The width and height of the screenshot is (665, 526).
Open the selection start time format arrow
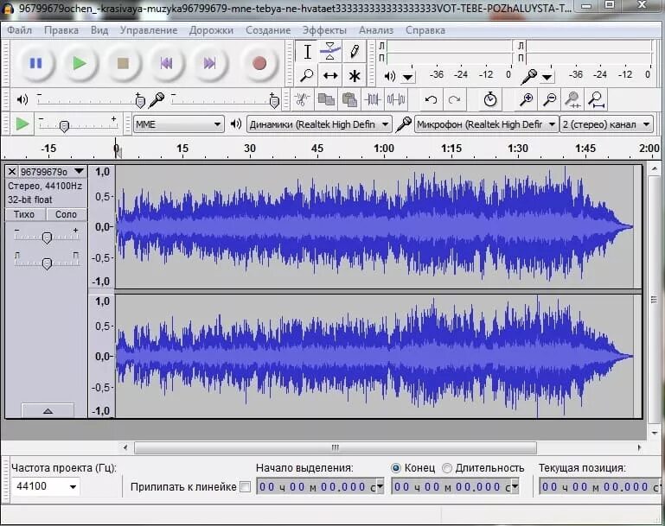pos(380,486)
